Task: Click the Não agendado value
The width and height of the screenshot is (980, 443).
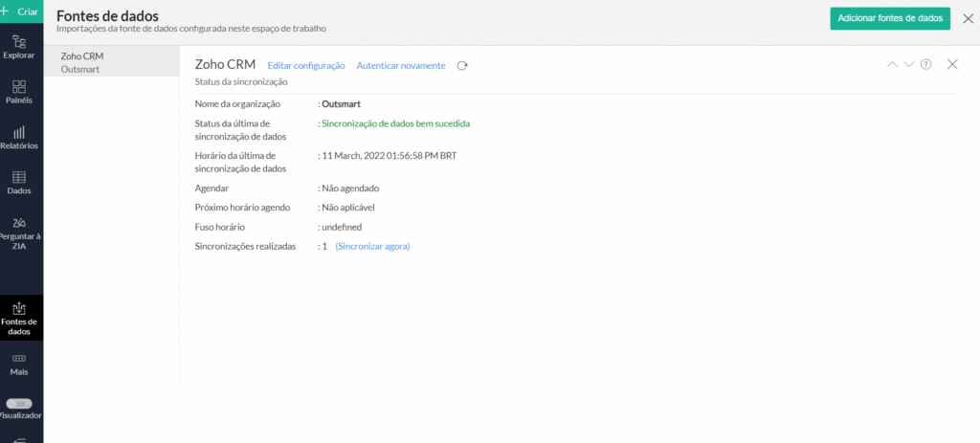Action: pos(350,188)
